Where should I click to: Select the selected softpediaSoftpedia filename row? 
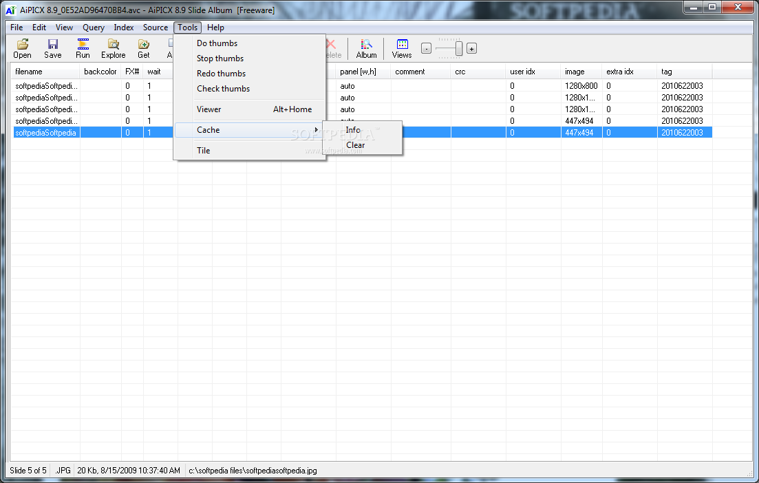click(46, 133)
